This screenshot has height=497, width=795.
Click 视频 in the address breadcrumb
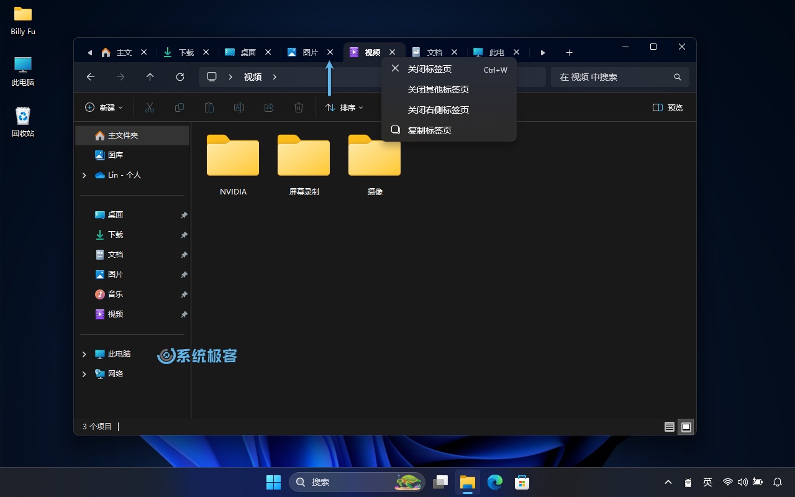(253, 77)
